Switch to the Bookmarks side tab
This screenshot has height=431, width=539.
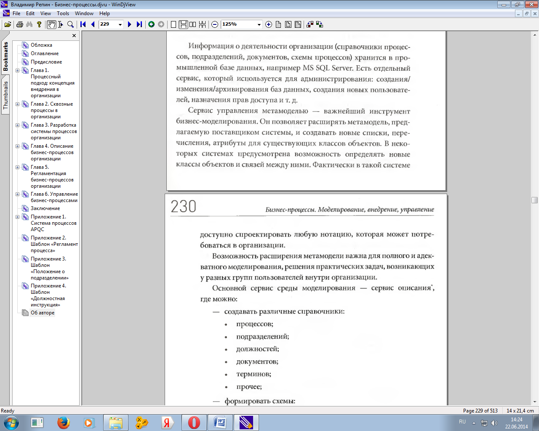(5, 57)
